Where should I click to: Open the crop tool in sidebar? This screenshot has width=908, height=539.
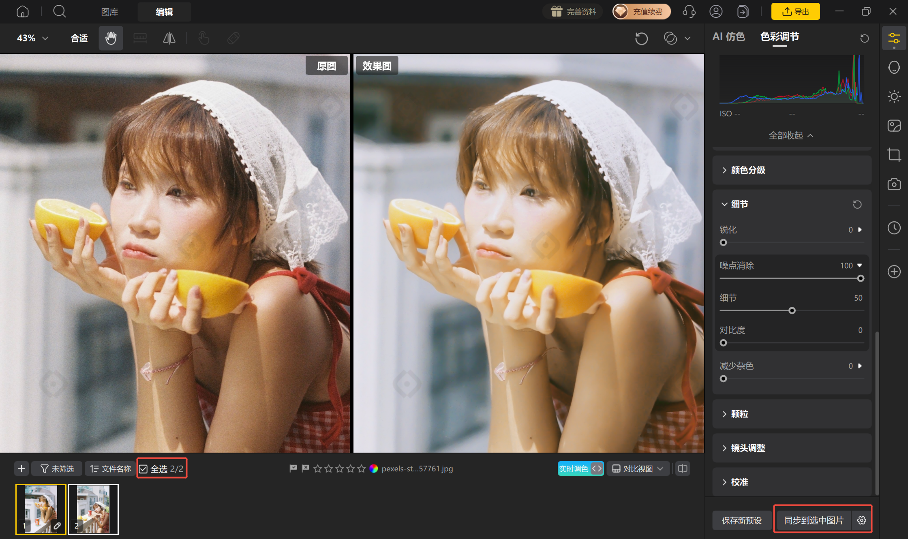[894, 155]
